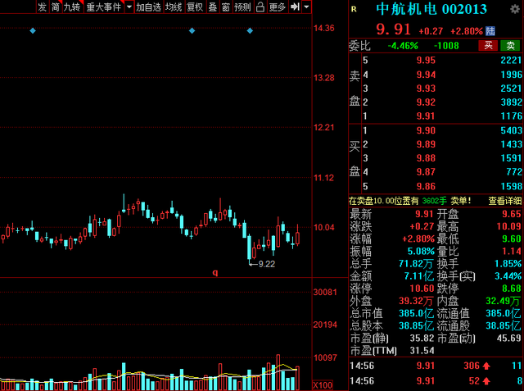Click the blue 陆 stock connect badge

[490, 31]
